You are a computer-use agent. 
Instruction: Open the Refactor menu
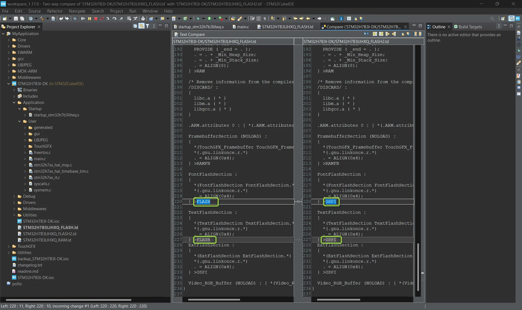pyautogui.click(x=55, y=11)
